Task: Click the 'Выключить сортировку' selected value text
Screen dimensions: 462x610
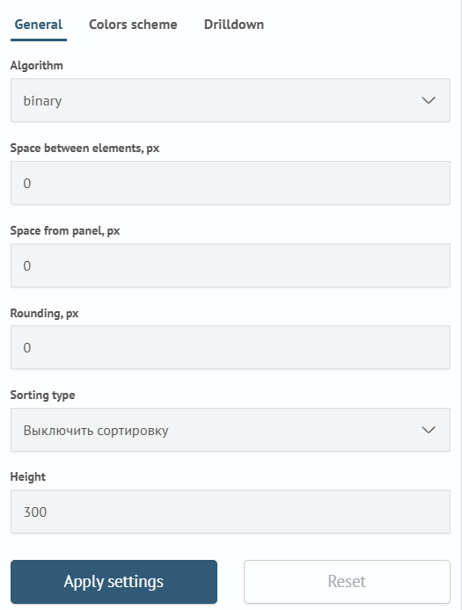Action: click(96, 431)
